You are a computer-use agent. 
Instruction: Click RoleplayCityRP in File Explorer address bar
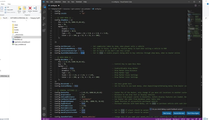[x=35, y=18]
